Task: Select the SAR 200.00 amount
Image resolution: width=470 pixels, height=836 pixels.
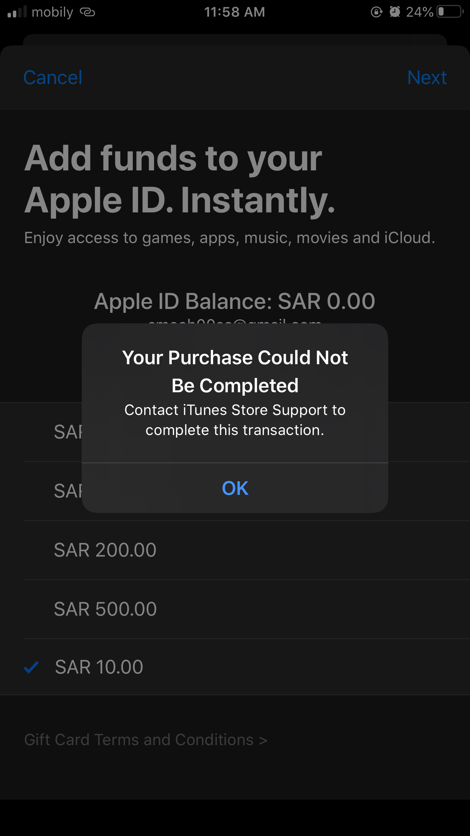Action: click(105, 550)
